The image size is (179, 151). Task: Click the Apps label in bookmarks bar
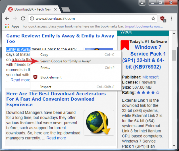tap(15, 26)
